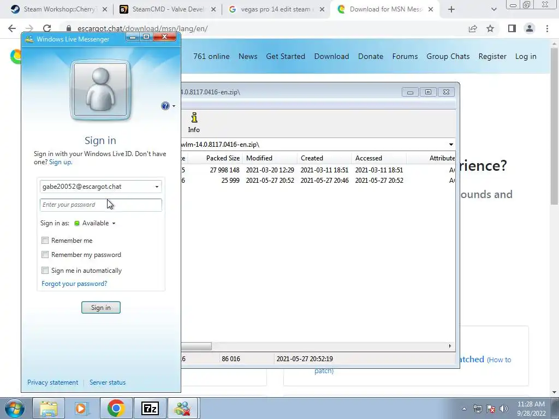559x419 pixels.
Task: Expand the help icon dropdown arrow
Action: pos(174,106)
